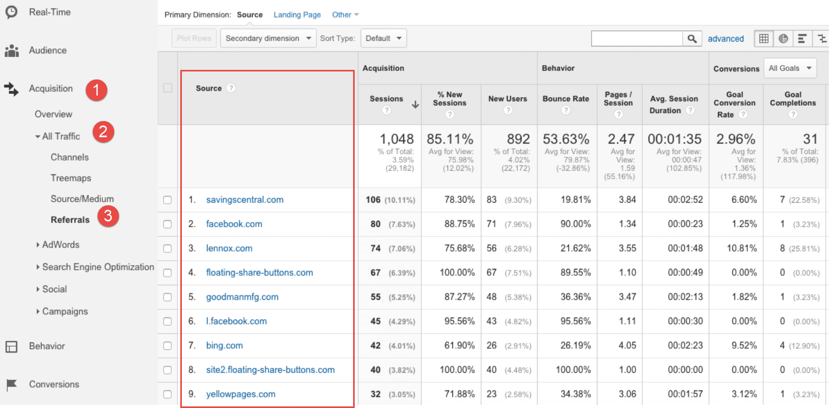Open the Other primary dimension dropdown

point(345,15)
